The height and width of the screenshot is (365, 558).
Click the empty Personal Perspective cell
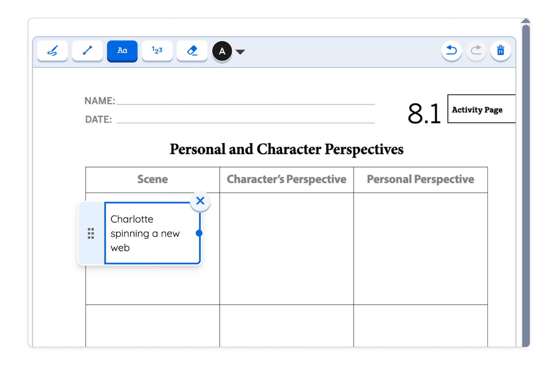(420, 248)
